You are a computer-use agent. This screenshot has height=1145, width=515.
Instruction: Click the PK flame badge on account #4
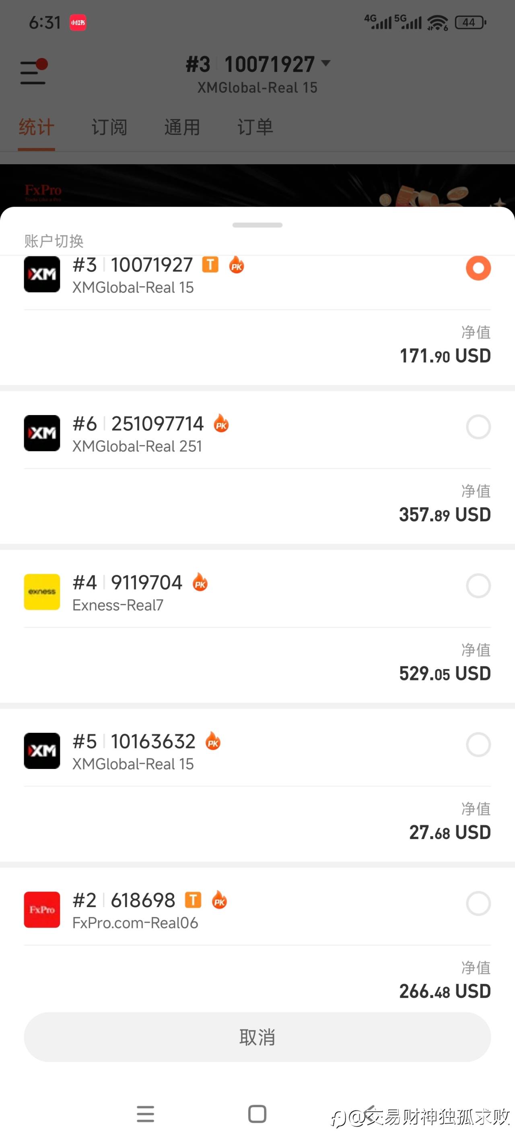200,583
